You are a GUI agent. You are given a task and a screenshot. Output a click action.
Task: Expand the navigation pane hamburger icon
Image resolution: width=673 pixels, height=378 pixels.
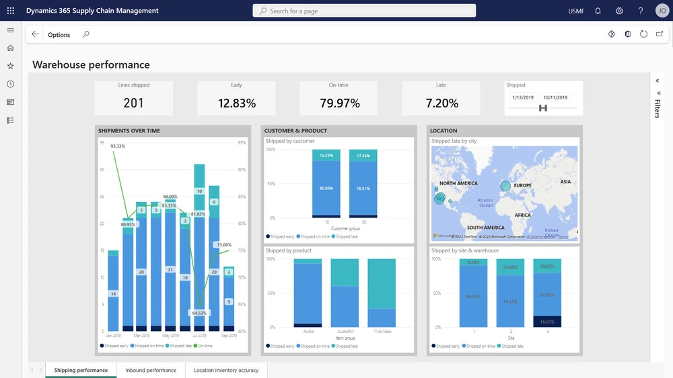click(10, 30)
